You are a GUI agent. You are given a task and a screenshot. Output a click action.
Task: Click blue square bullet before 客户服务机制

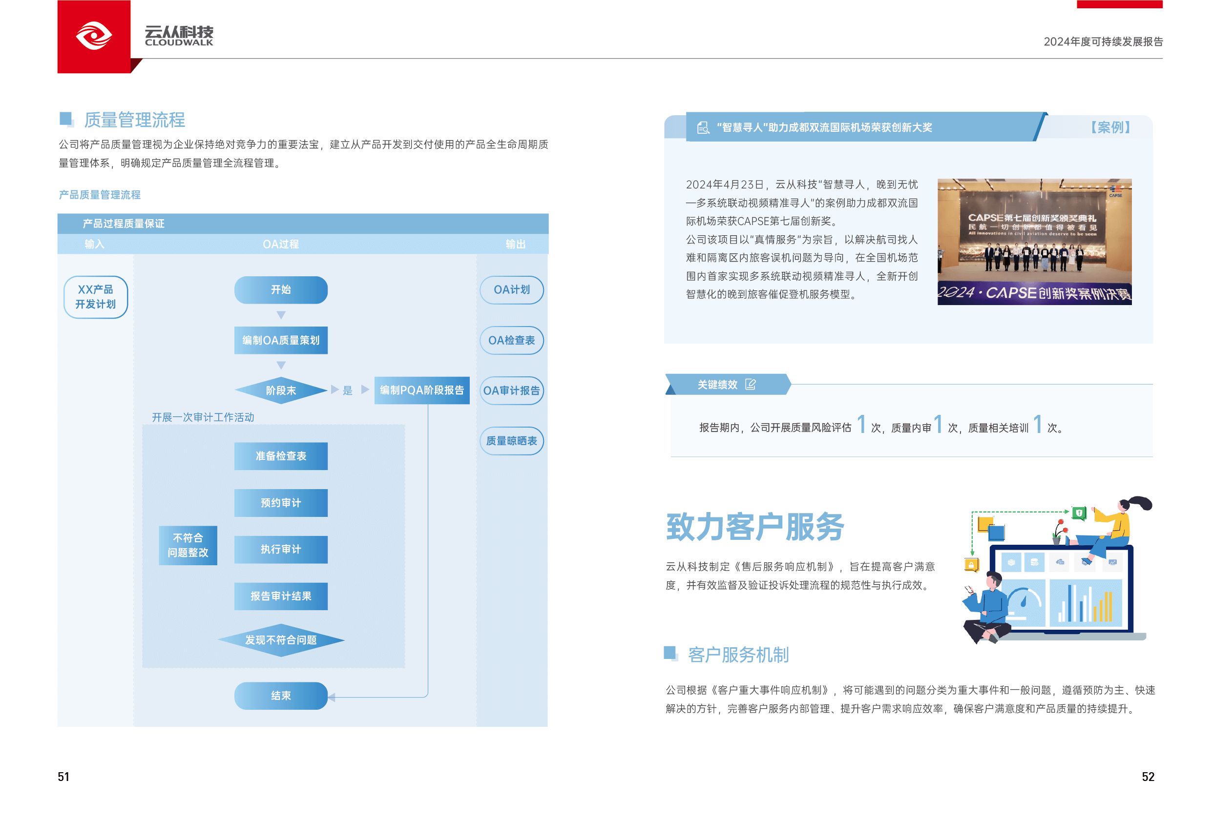click(669, 653)
